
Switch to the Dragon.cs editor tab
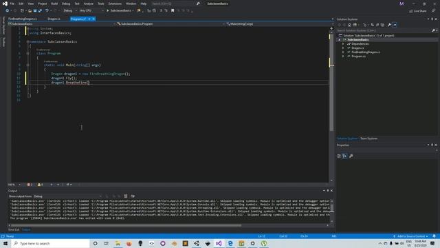click(54, 19)
